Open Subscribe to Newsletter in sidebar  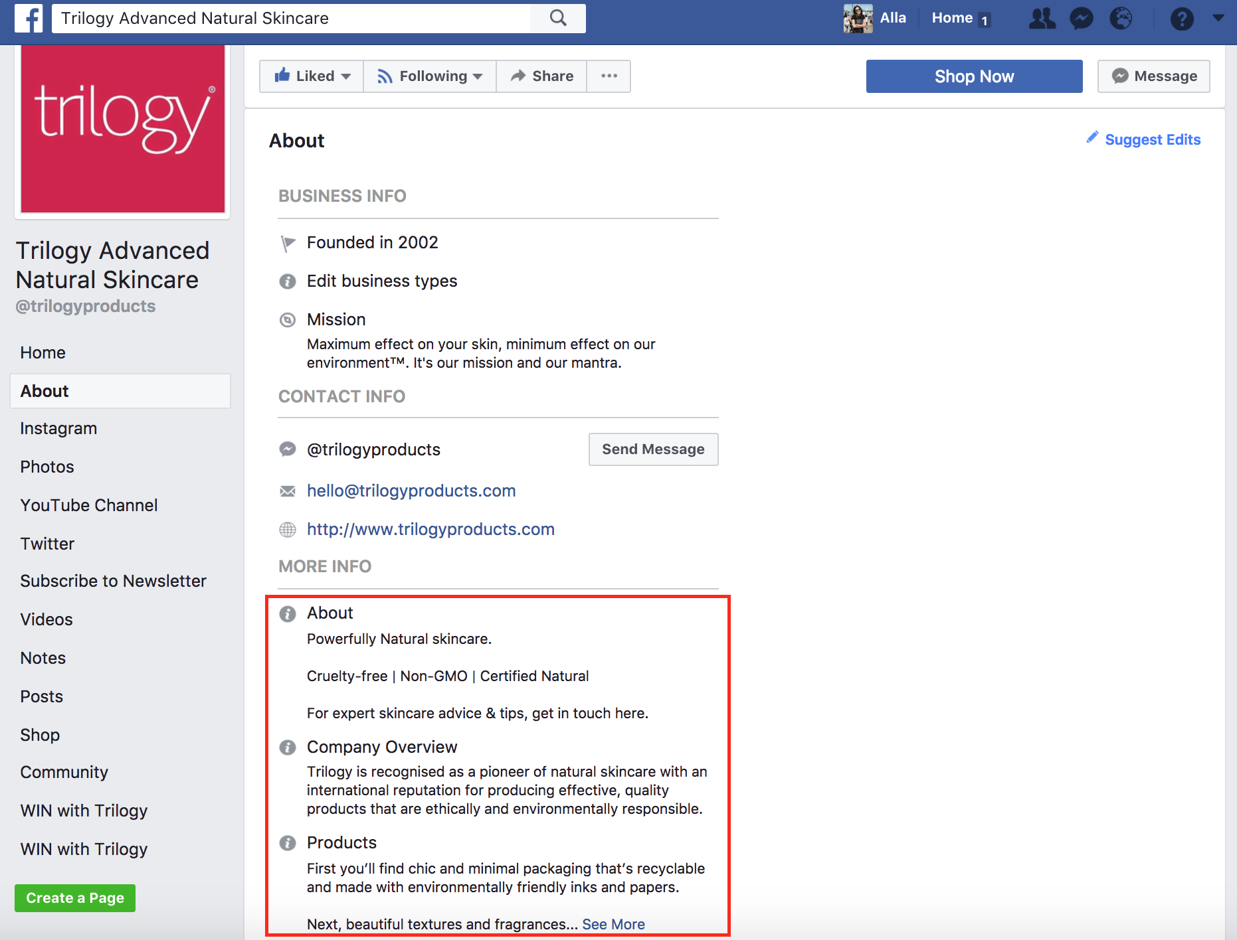click(x=113, y=581)
